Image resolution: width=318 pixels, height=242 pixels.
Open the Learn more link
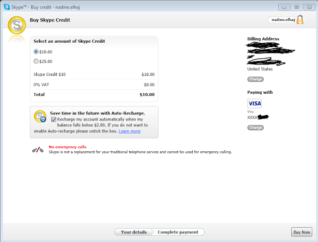click(x=129, y=131)
